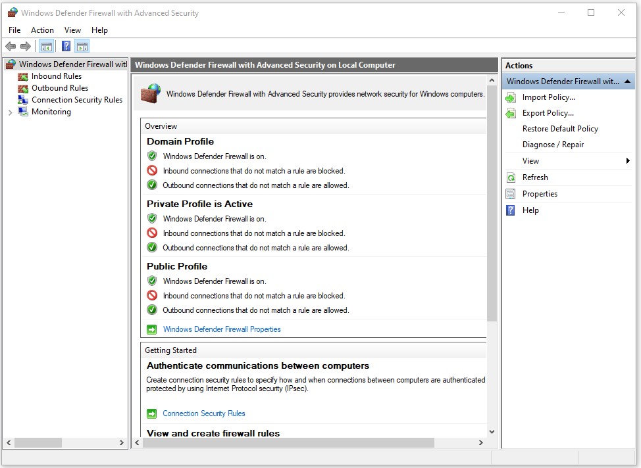
Task: Click the Private Profile blocked inbound icon
Action: 152,233
